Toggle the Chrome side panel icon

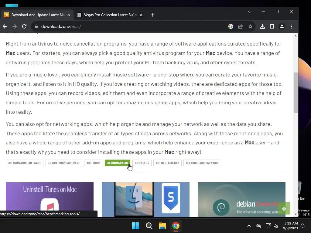point(272,26)
